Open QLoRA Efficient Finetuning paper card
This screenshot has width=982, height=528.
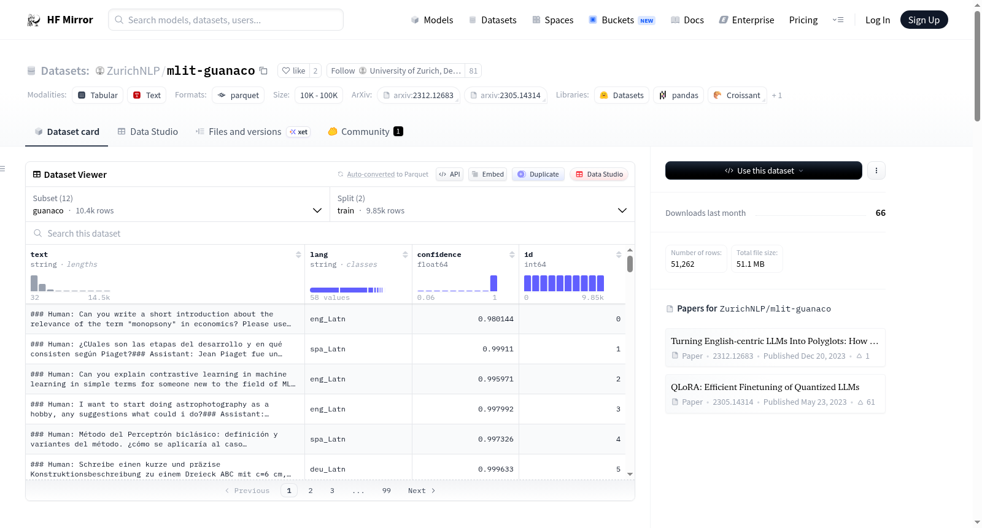pos(775,394)
